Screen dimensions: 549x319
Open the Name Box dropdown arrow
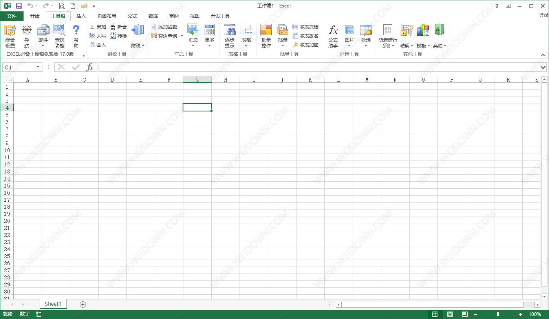[38, 67]
